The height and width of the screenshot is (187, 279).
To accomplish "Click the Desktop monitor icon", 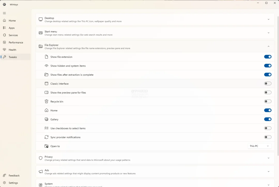I will tap(41, 19).
